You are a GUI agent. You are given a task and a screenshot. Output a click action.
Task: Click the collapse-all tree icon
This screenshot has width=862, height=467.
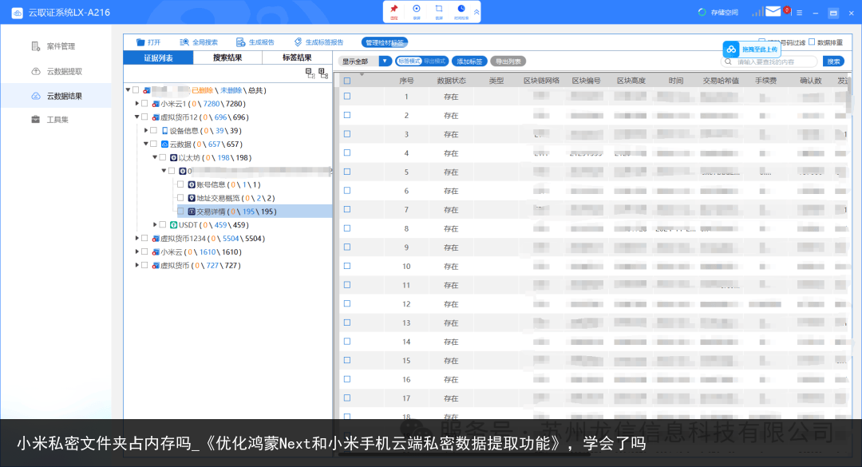[310, 73]
